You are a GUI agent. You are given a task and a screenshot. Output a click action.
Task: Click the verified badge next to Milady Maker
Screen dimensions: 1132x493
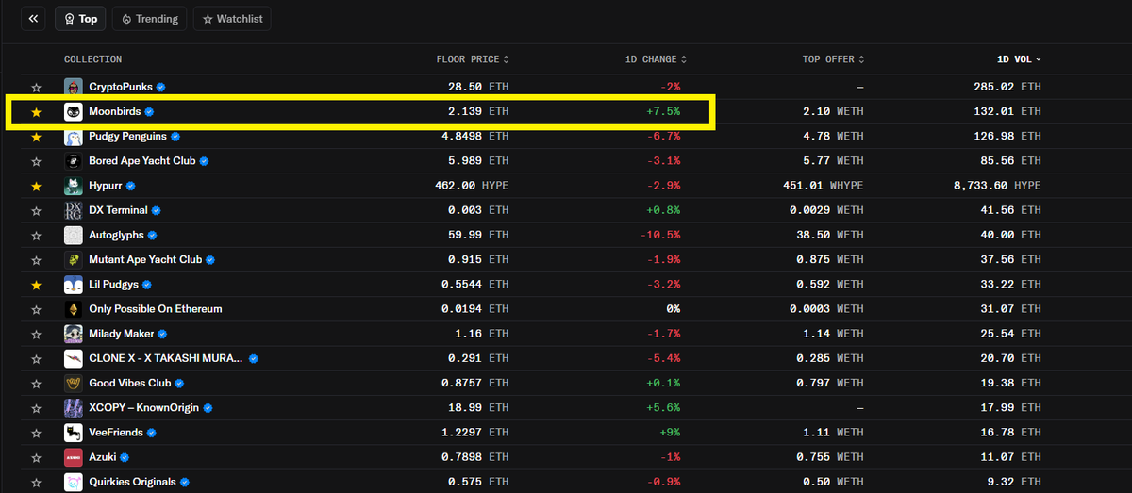(x=162, y=334)
